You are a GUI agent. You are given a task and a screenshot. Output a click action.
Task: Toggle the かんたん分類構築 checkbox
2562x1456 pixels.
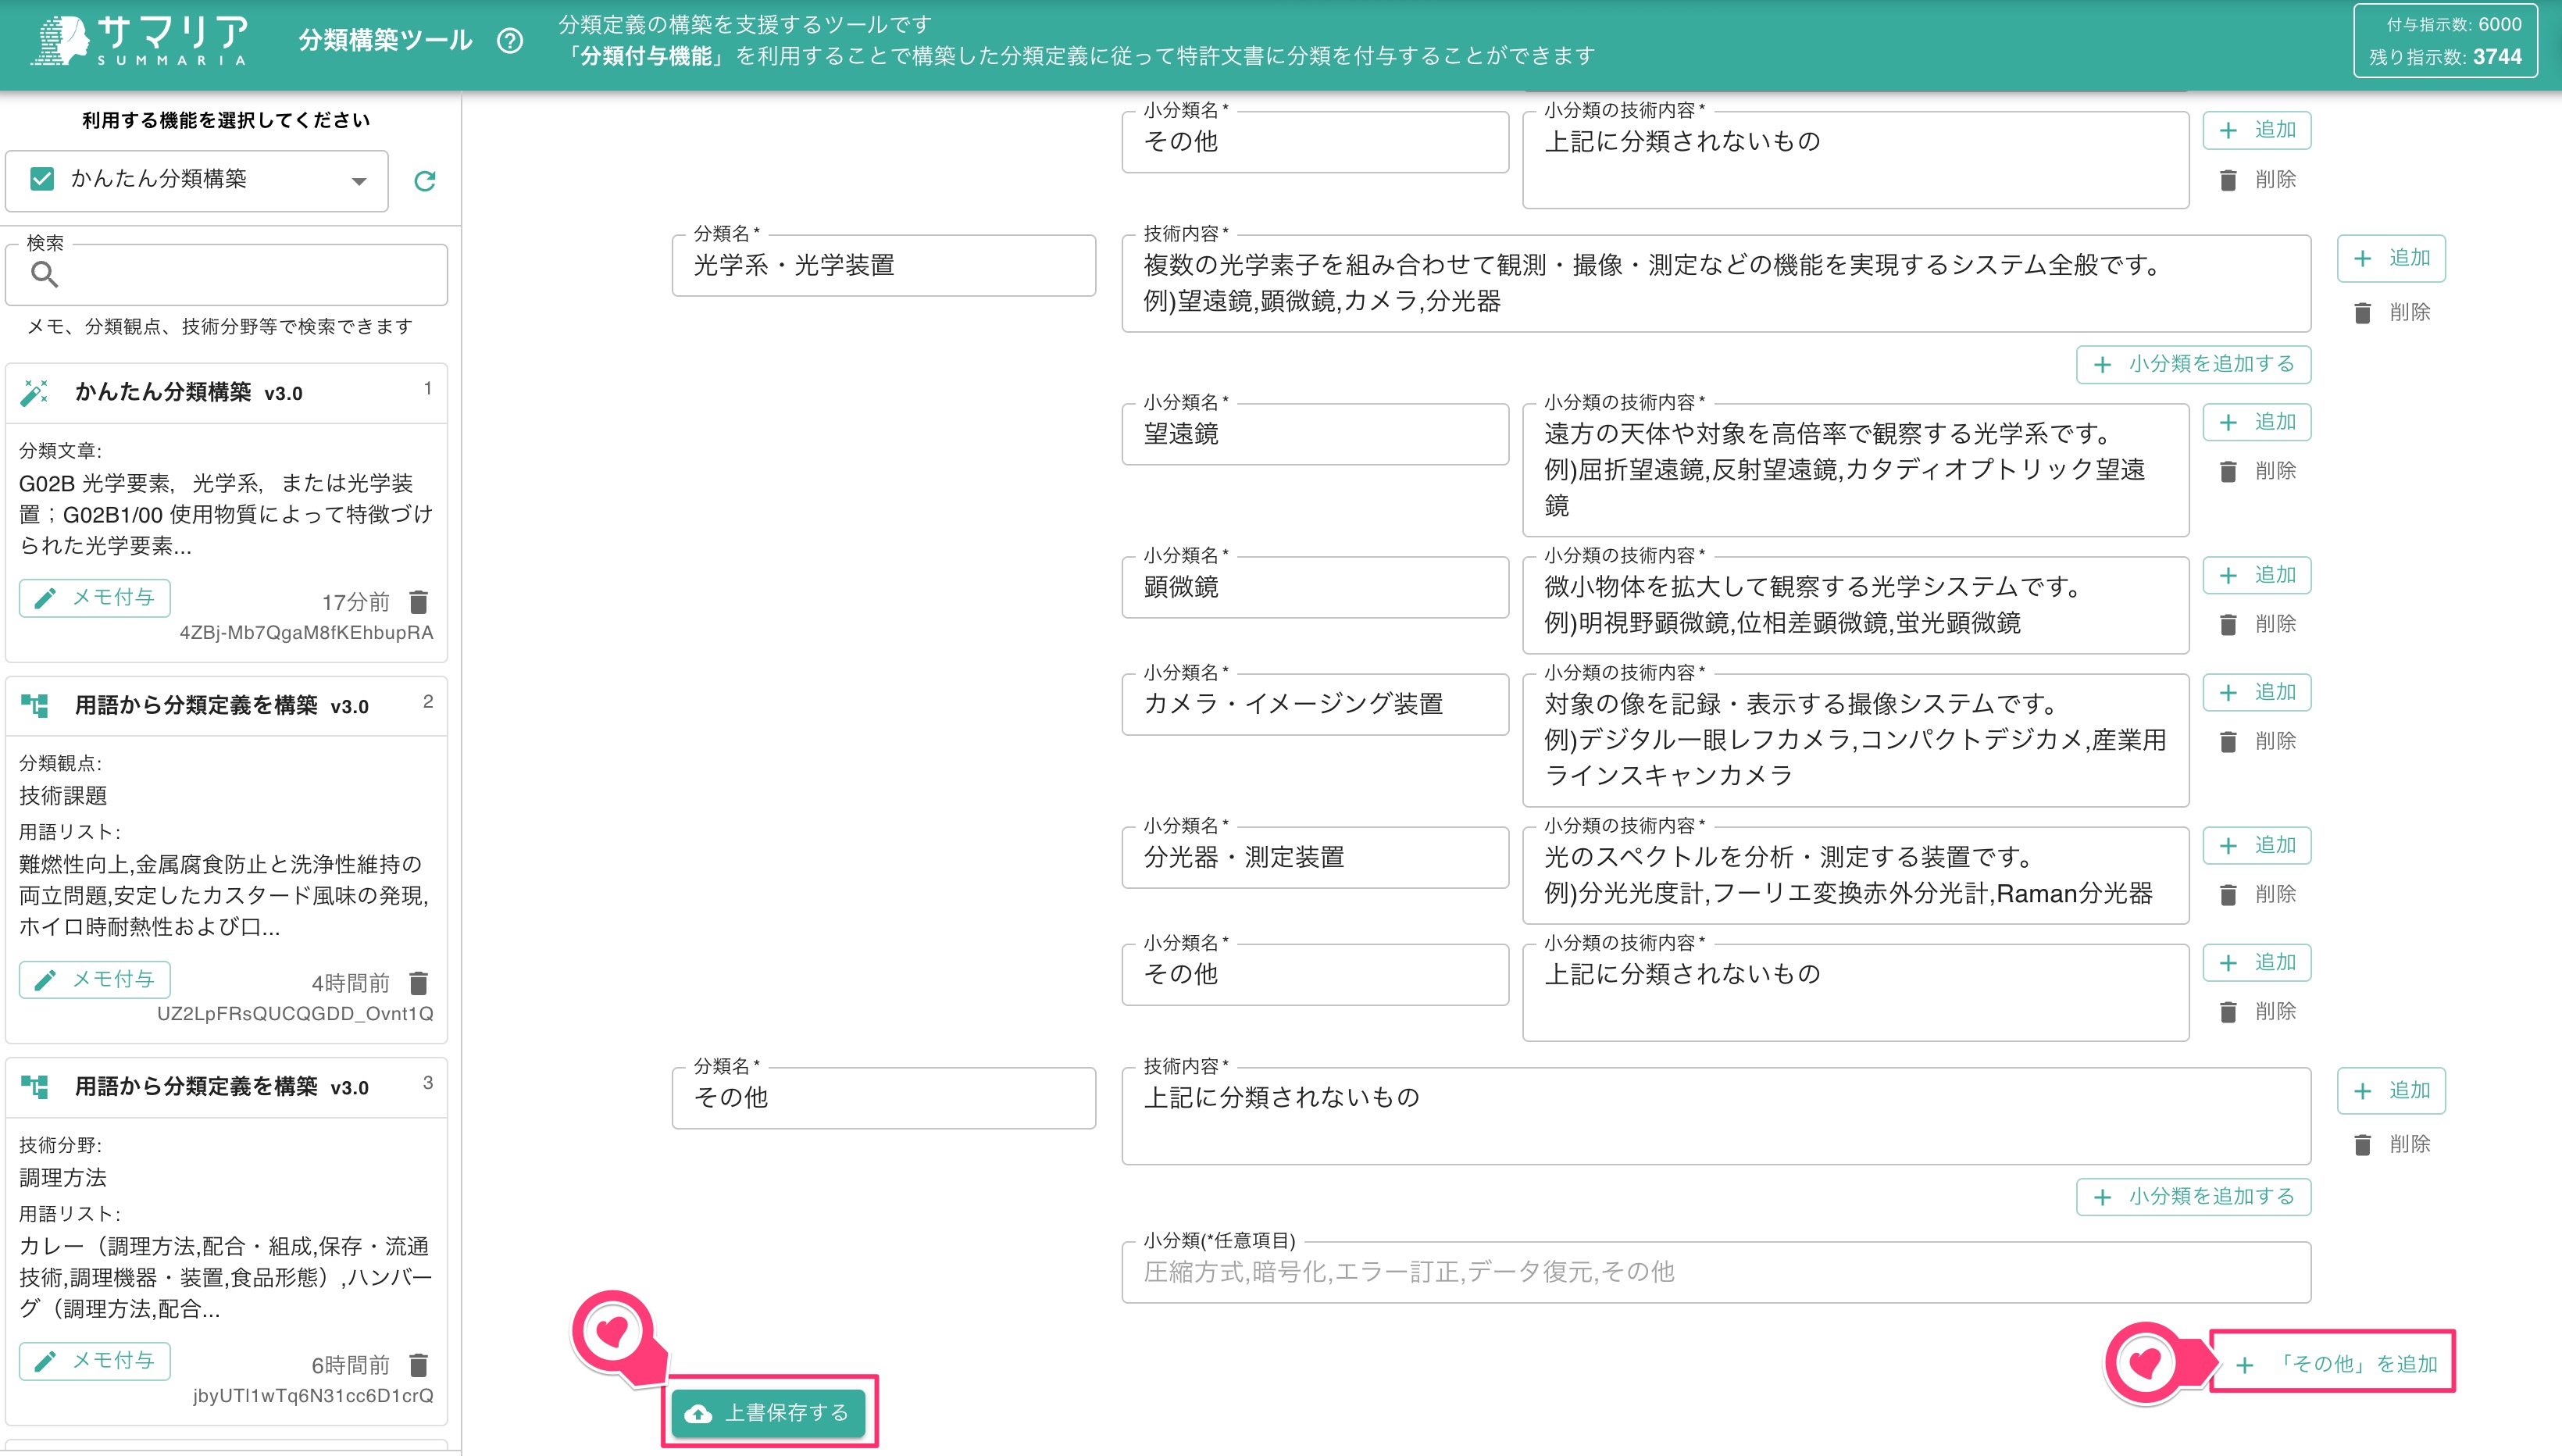tap(42, 179)
